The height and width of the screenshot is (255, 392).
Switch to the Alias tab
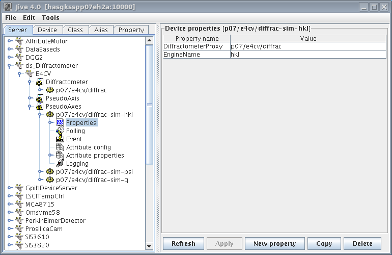pyautogui.click(x=101, y=30)
